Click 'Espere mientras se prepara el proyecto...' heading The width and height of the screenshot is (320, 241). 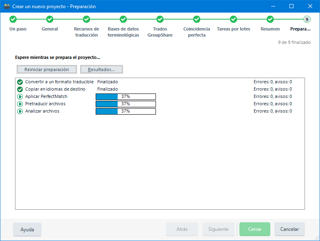[57, 57]
